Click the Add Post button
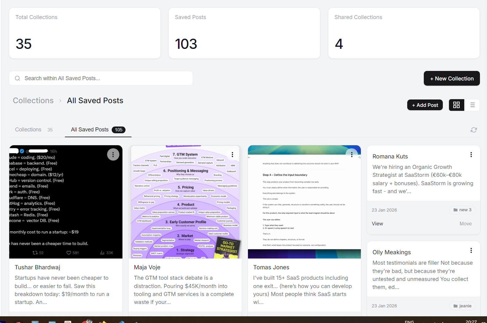The image size is (487, 323). [x=425, y=105]
